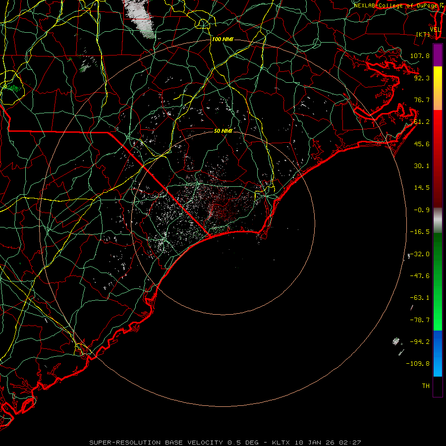Image resolution: width=446 pixels, height=446 pixels.
Task: Select the 14.5 velocity scale value
Action: (x=422, y=188)
